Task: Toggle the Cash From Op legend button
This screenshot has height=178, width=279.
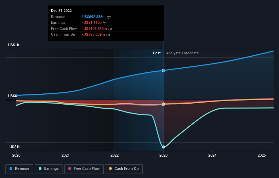Action: click(x=124, y=169)
